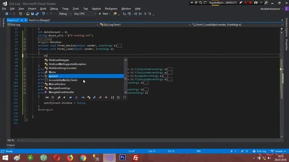Click the Eck Log repository in the status bar
Viewport: 289px width, 162px height.
(259, 151)
